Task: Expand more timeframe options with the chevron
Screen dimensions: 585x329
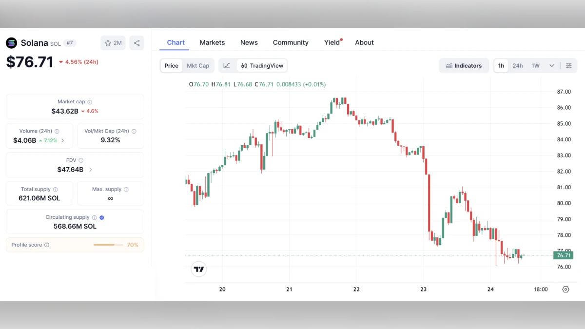Action: click(551, 65)
